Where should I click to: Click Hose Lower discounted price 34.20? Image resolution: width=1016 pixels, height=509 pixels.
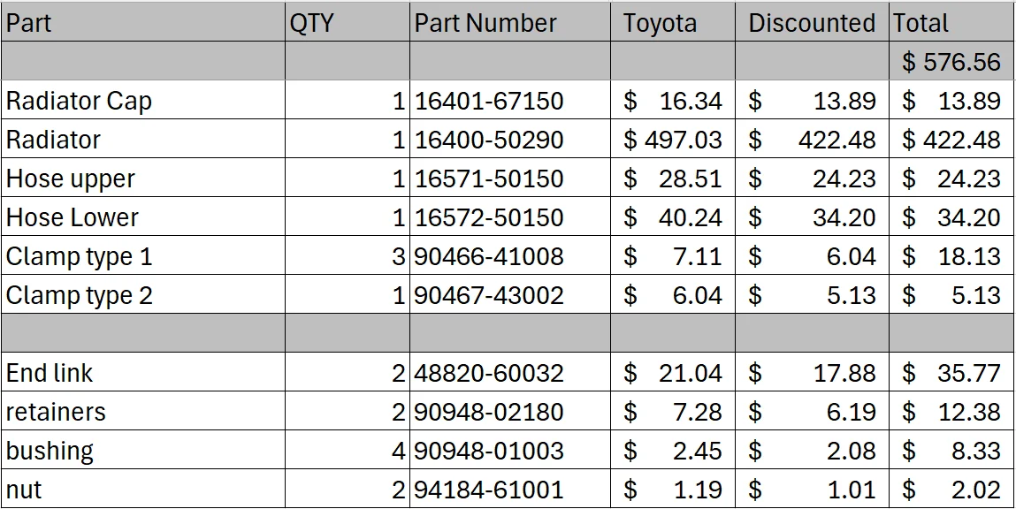[812, 217]
